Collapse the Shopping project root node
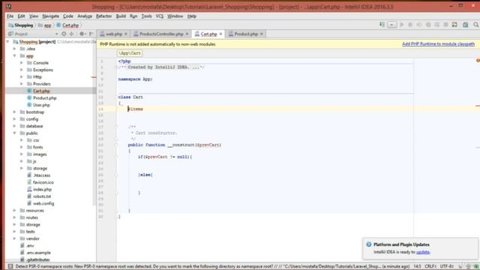This screenshot has width=480, height=270. [7, 42]
